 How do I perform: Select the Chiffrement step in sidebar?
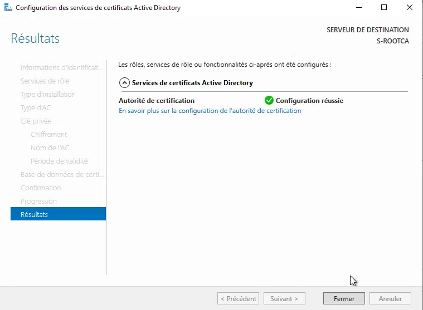pyautogui.click(x=49, y=134)
